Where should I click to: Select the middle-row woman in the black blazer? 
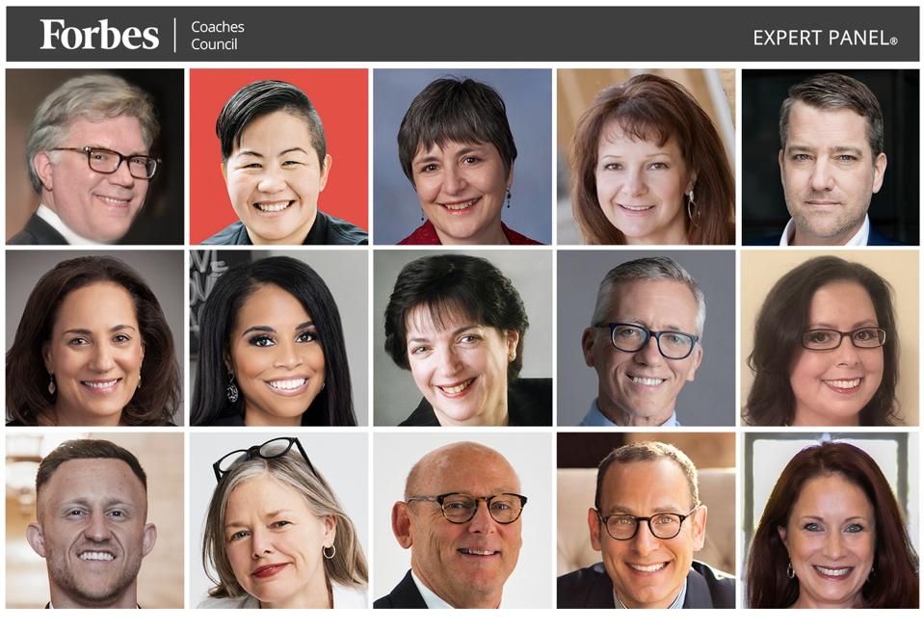(462, 338)
